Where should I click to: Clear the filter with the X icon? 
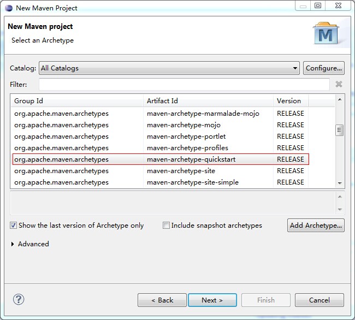coord(339,84)
